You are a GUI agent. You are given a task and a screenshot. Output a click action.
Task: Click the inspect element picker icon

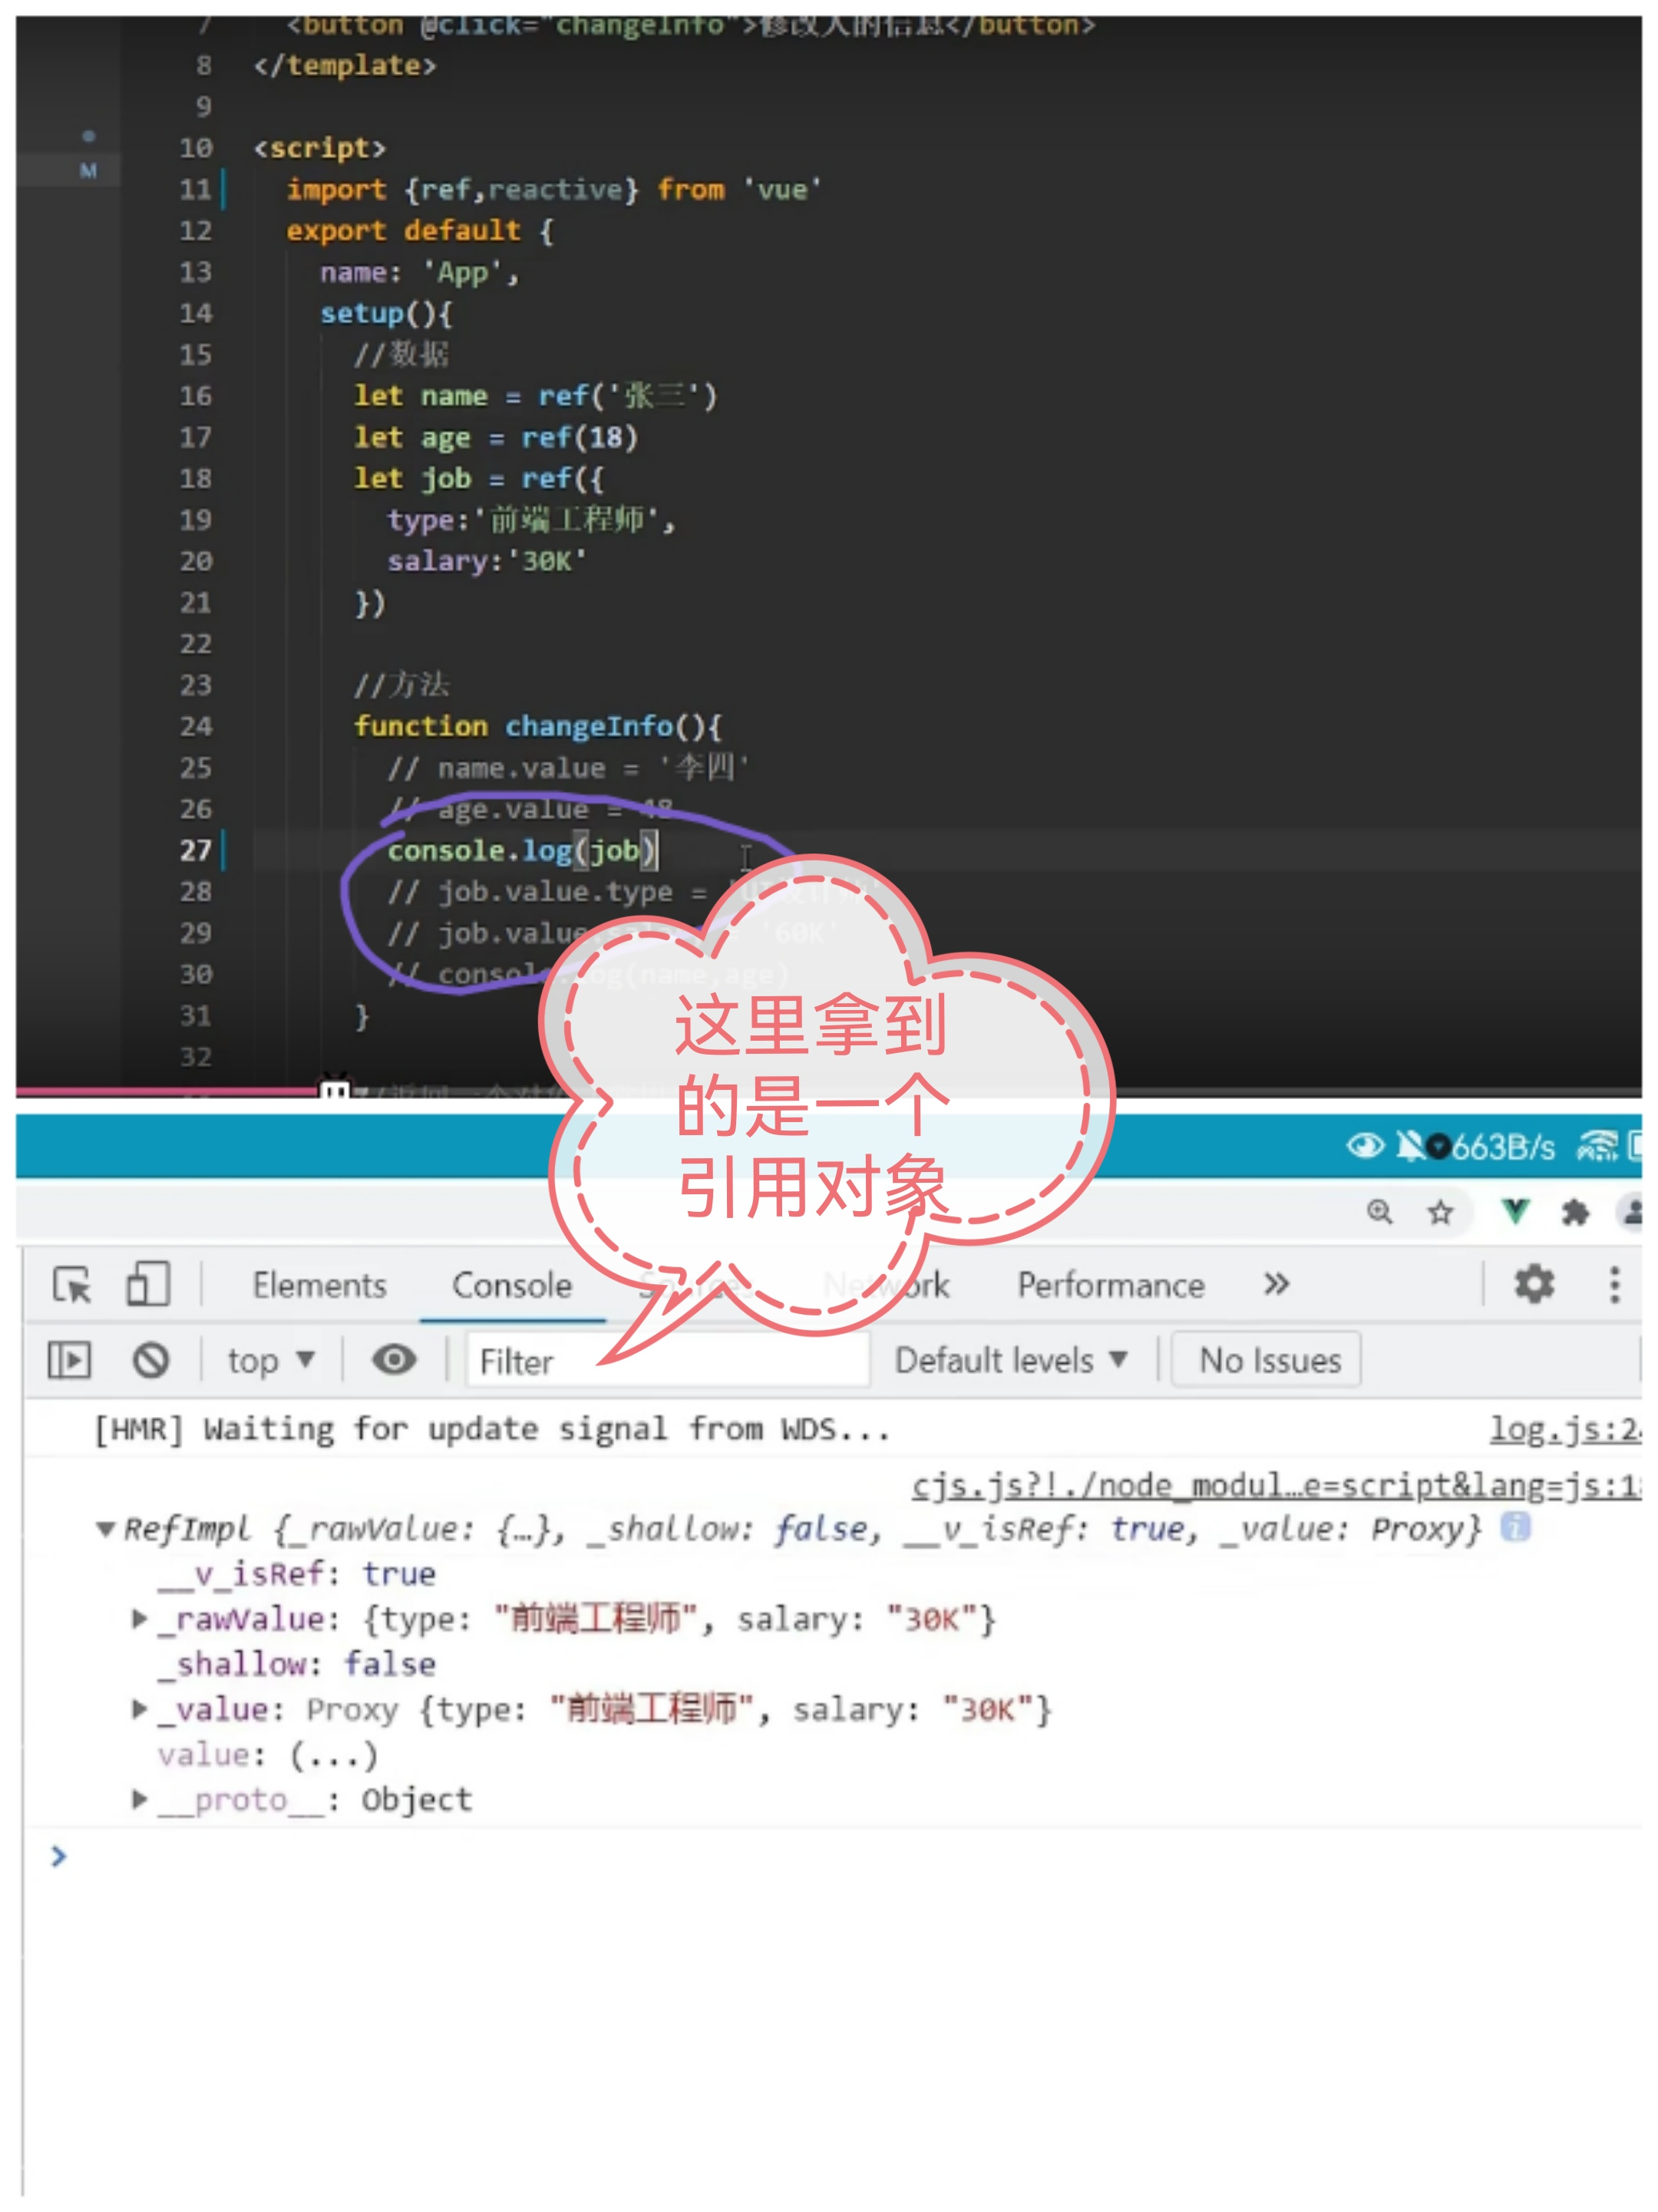click(x=72, y=1284)
